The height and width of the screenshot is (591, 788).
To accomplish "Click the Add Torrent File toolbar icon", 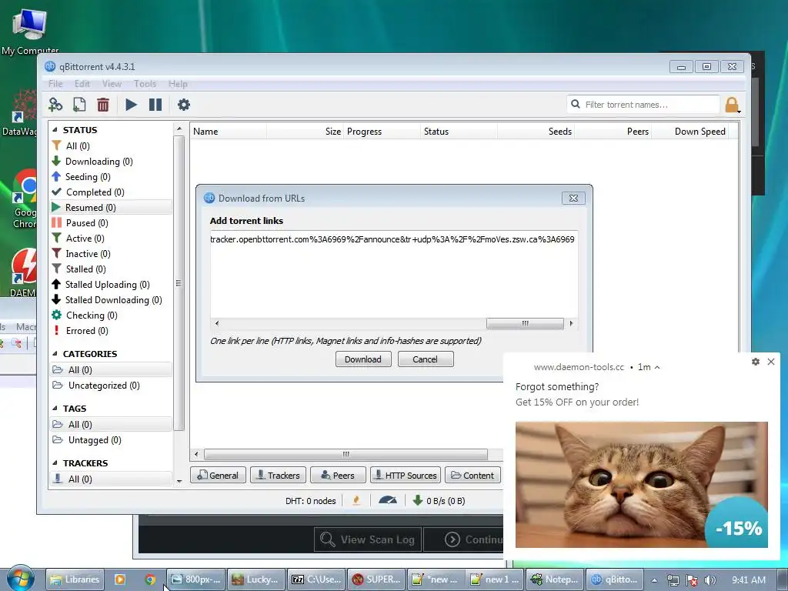I will 79,105.
